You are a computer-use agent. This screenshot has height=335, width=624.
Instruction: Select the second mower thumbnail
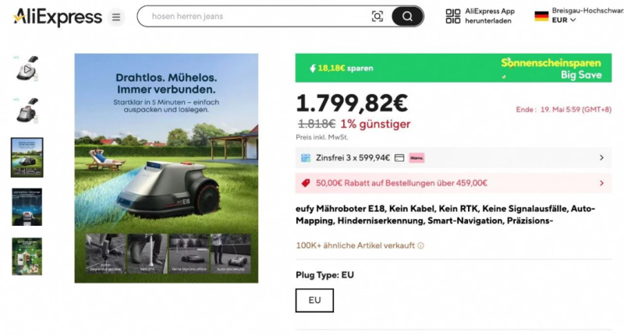pyautogui.click(x=27, y=111)
